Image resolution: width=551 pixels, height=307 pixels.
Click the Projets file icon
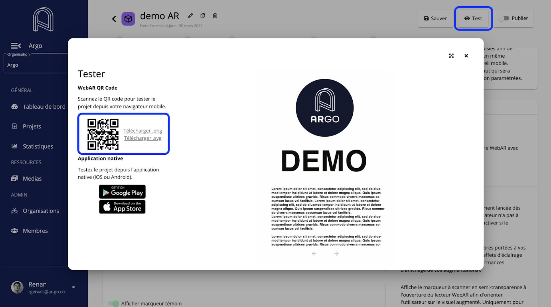[14, 126]
